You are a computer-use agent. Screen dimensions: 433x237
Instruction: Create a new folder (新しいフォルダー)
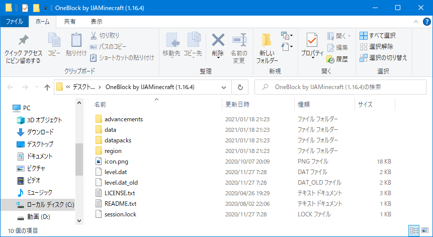267,49
